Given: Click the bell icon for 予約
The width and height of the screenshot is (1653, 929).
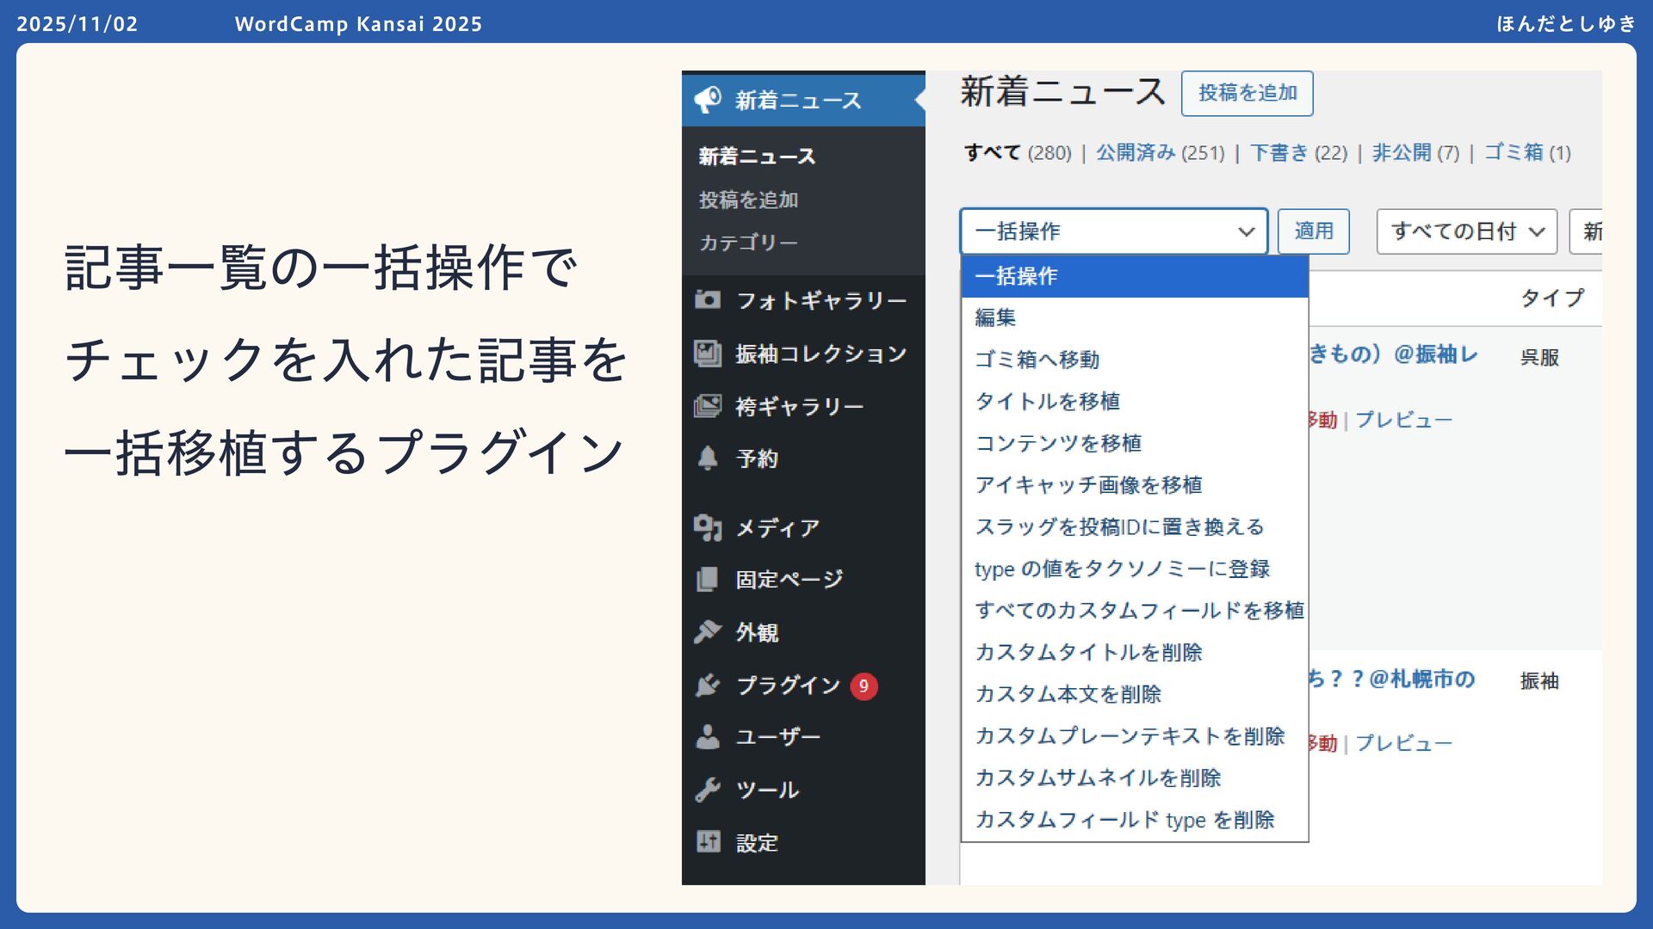Looking at the screenshot, I should (708, 458).
